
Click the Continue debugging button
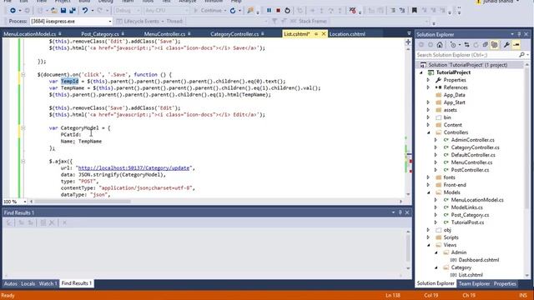pos(208,11)
